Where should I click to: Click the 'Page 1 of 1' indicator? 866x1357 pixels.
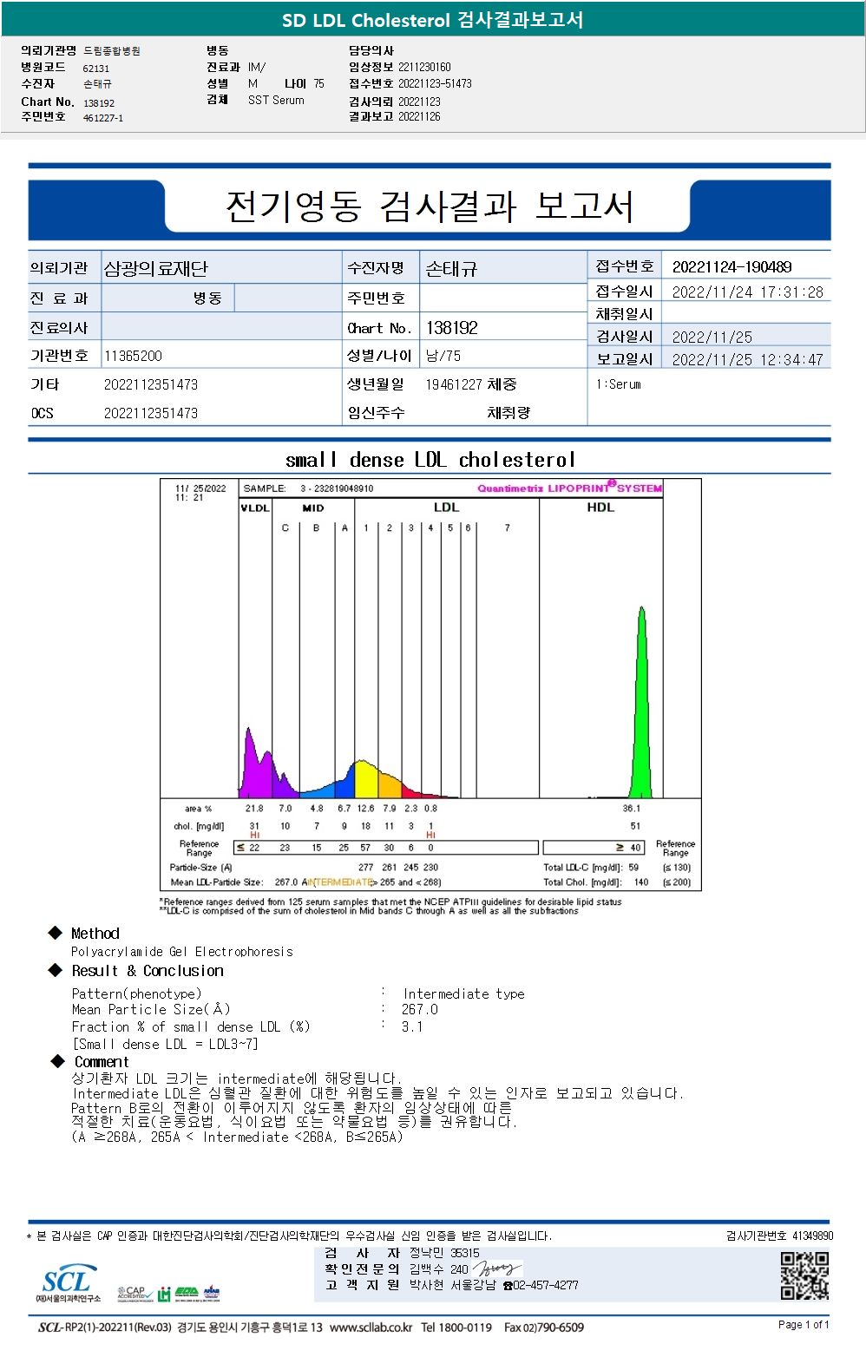804,1325
